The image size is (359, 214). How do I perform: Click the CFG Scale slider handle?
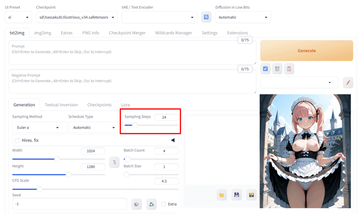click(40, 189)
